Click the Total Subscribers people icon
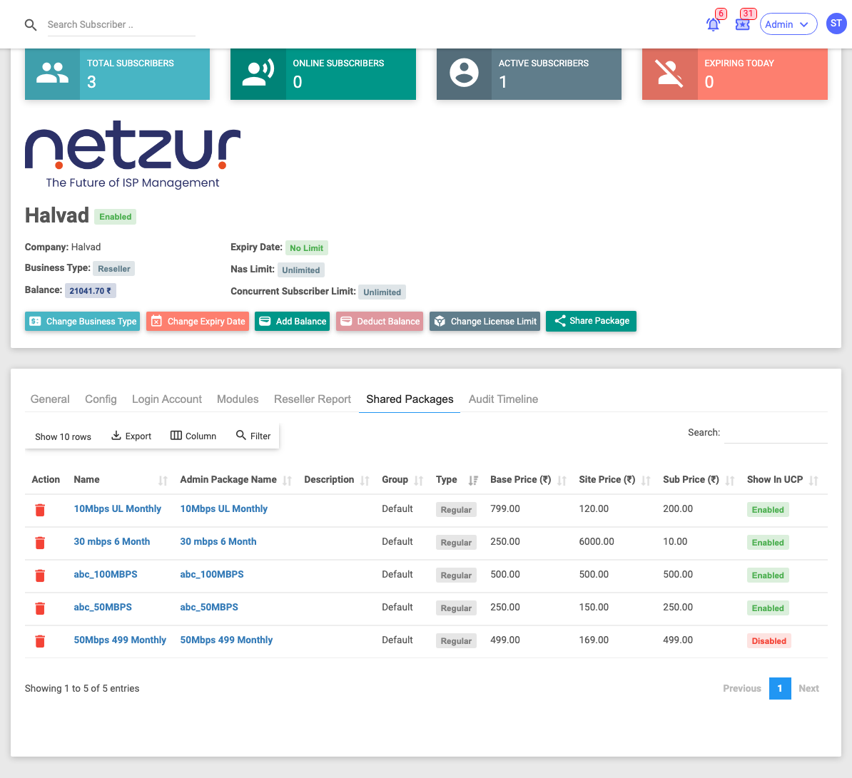 click(x=52, y=73)
